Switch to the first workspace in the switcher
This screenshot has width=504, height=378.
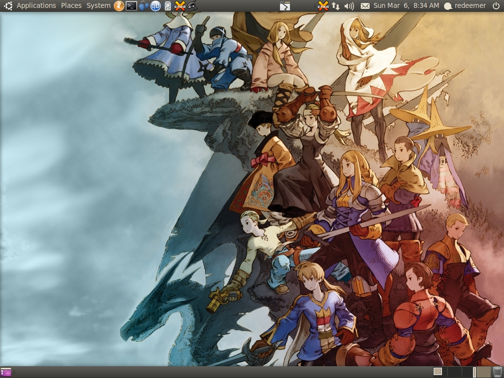point(440,372)
